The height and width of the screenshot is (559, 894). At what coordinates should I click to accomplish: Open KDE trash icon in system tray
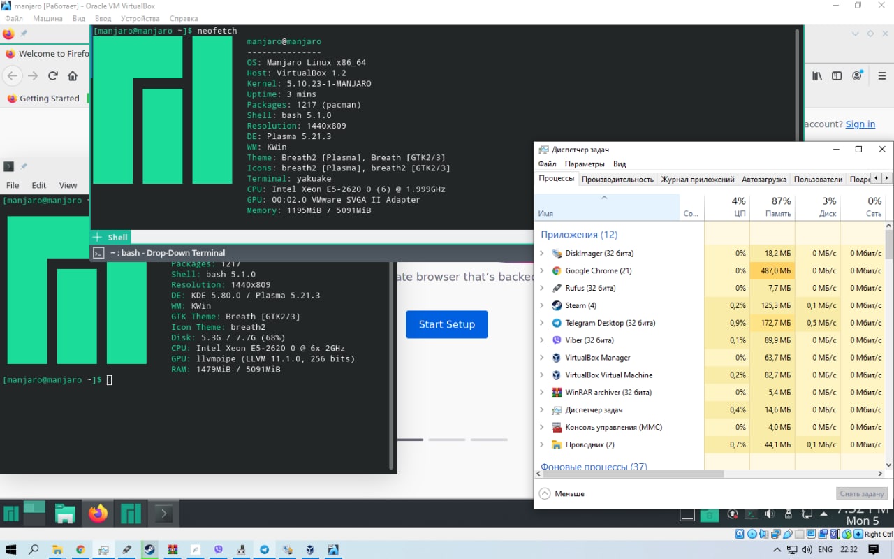pos(709,516)
